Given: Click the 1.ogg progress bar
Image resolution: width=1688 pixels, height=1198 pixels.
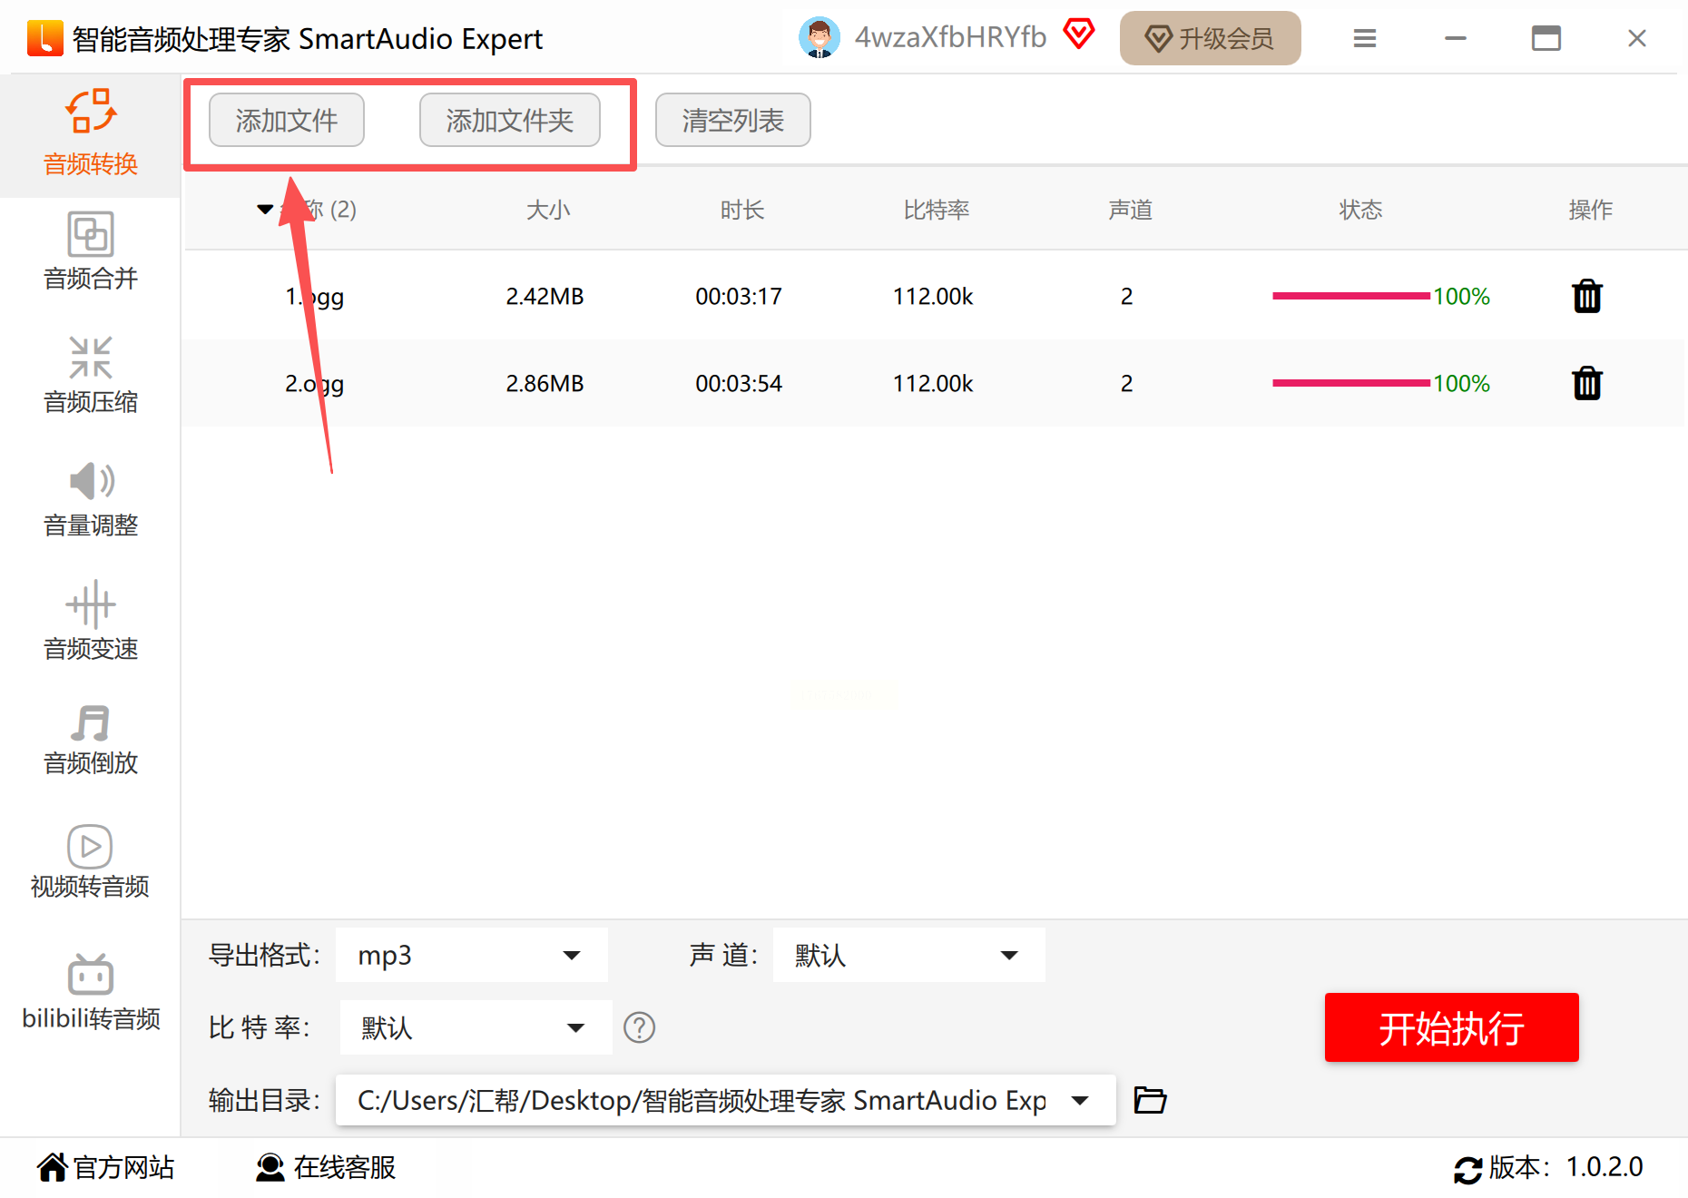Looking at the screenshot, I should pos(1350,296).
